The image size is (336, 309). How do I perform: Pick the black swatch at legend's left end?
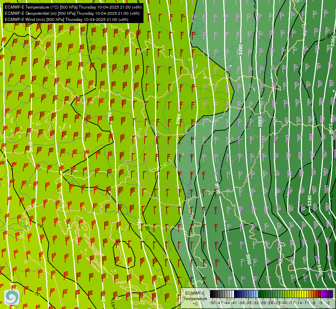[211, 294]
